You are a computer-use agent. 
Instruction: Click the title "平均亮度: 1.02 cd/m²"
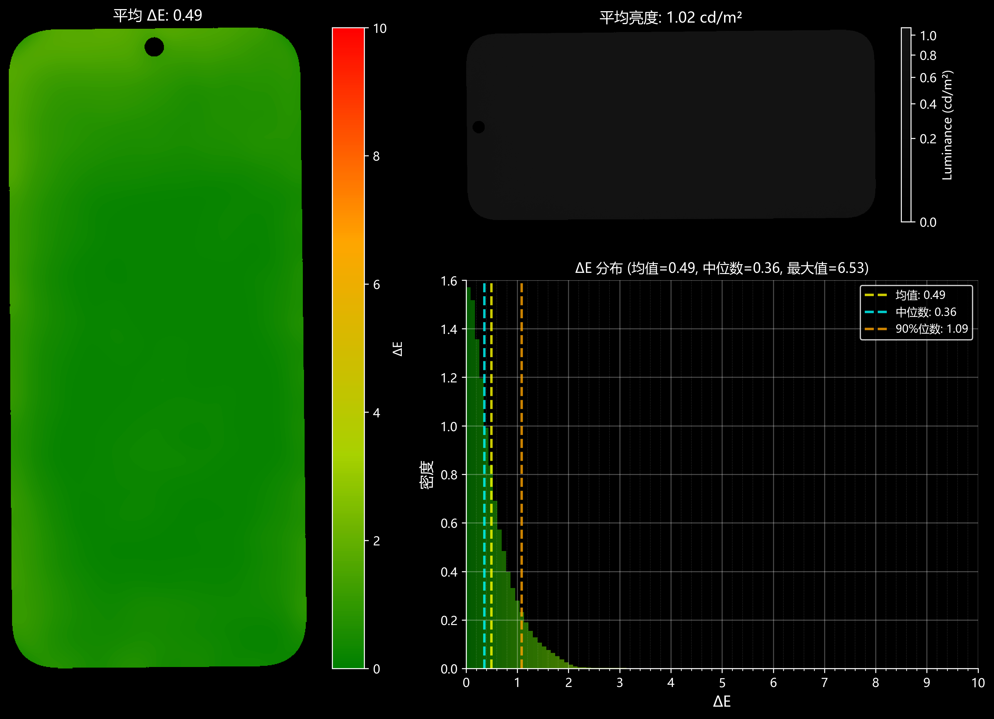tap(671, 18)
